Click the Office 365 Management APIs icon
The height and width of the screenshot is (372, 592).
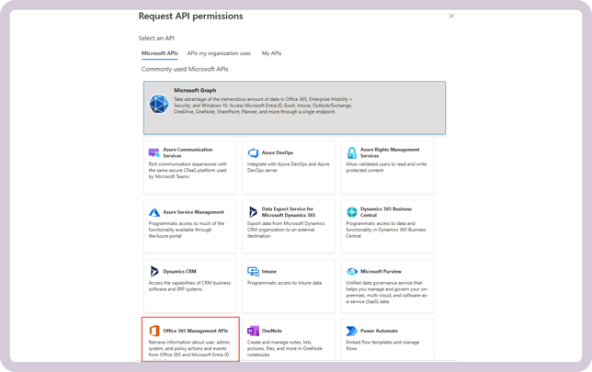[154, 331]
